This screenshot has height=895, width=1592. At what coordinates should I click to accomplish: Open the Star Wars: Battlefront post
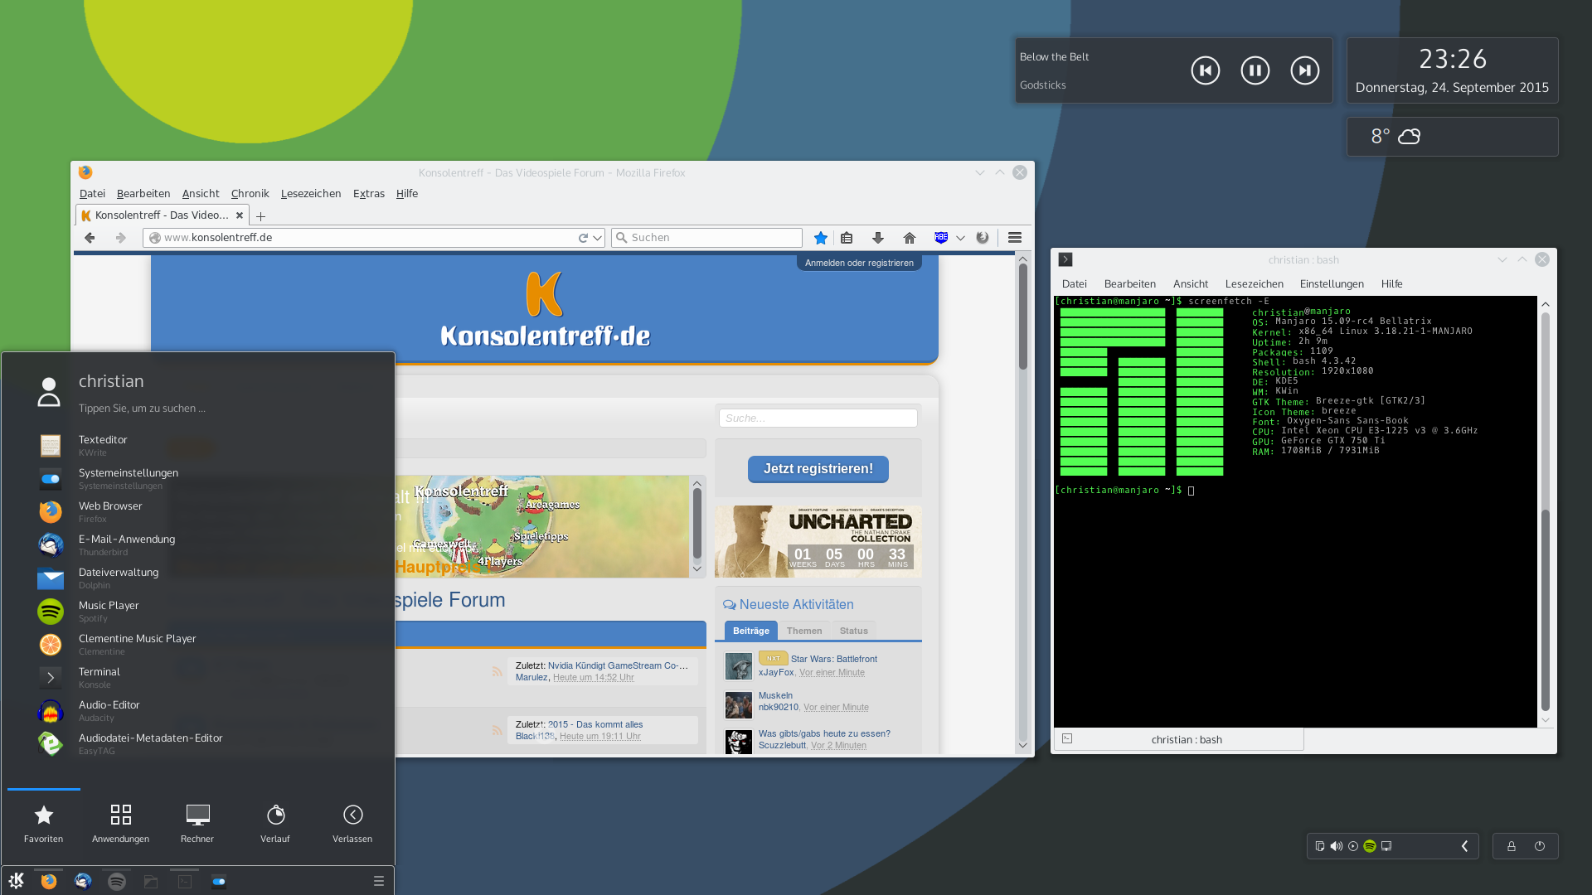833,659
